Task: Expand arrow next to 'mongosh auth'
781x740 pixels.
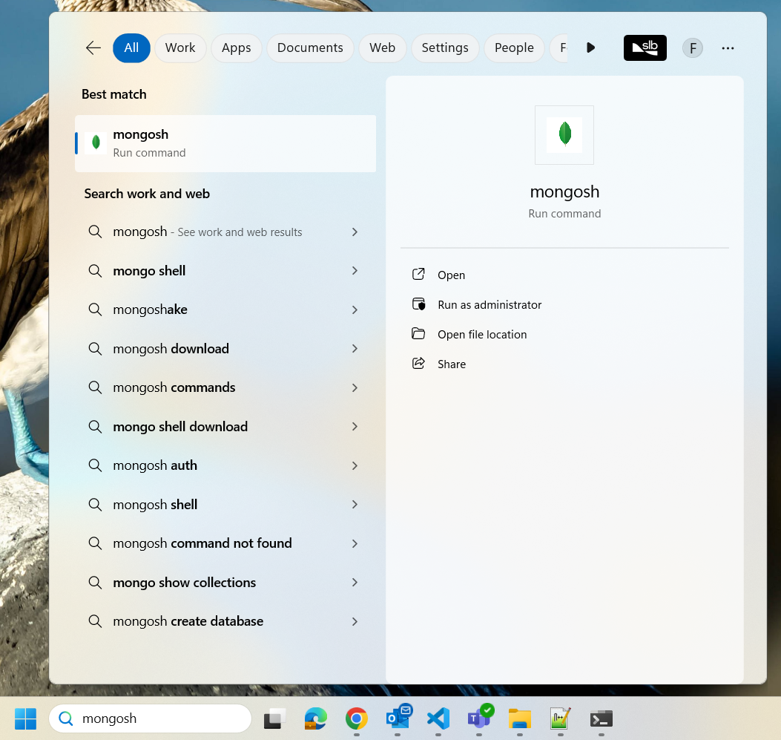Action: 355,465
